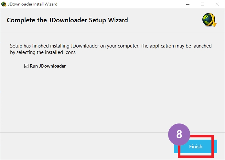The image size is (225, 160).
Task: Click the red highlight box around Finish
Action: [196, 146]
